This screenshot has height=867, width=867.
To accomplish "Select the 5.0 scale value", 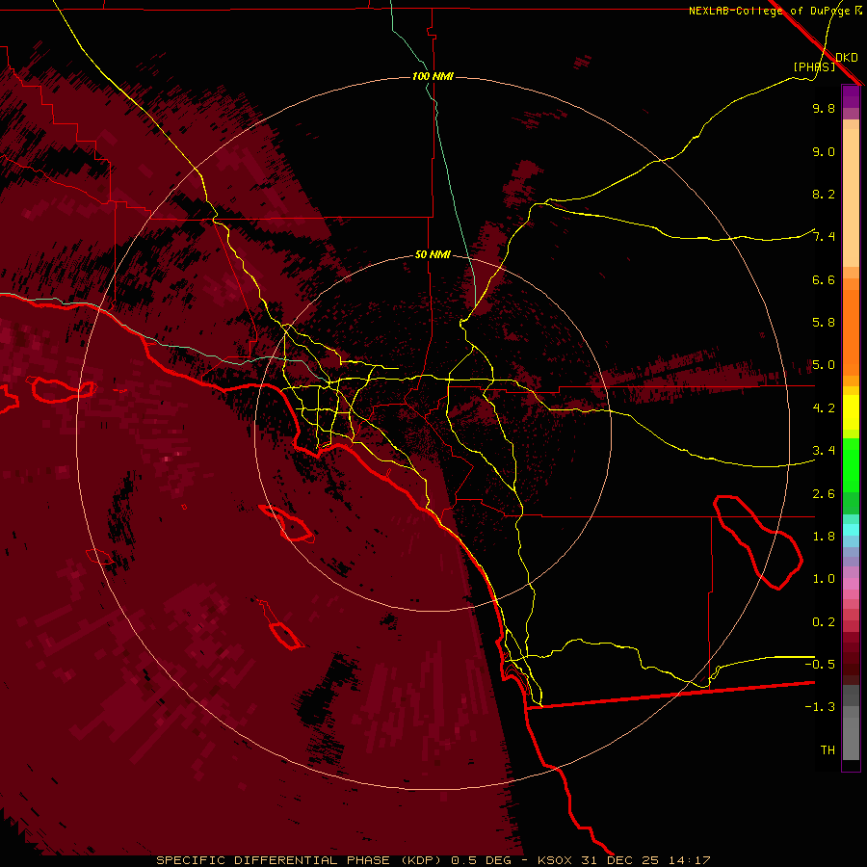I will 824,365.
